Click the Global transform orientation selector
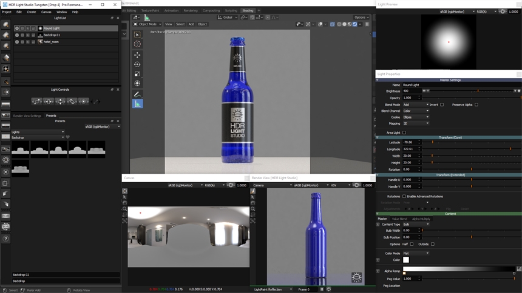The height and width of the screenshot is (293, 522). [228, 18]
